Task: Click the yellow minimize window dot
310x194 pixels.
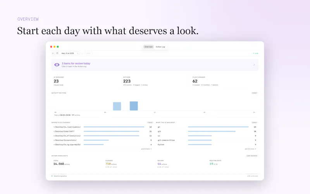Action: tap(55, 47)
